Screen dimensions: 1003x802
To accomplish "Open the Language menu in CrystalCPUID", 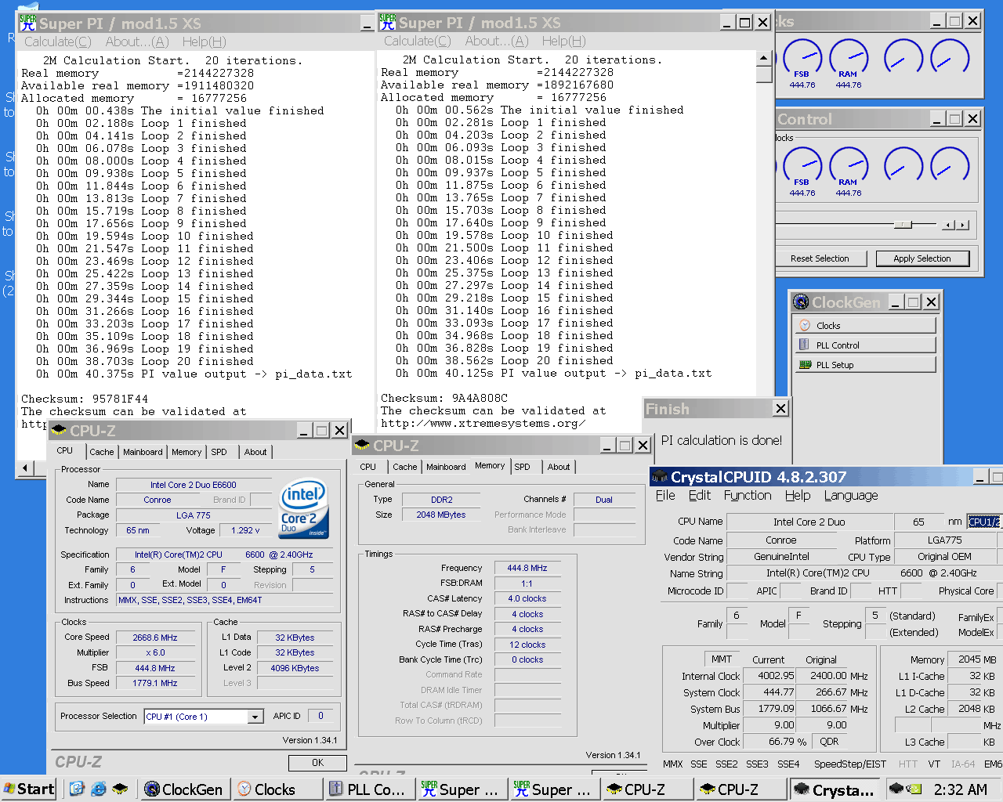I will 850,495.
